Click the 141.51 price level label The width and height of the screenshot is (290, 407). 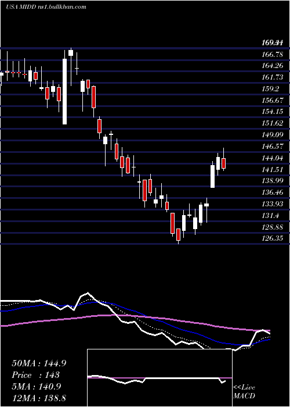tap(272, 170)
